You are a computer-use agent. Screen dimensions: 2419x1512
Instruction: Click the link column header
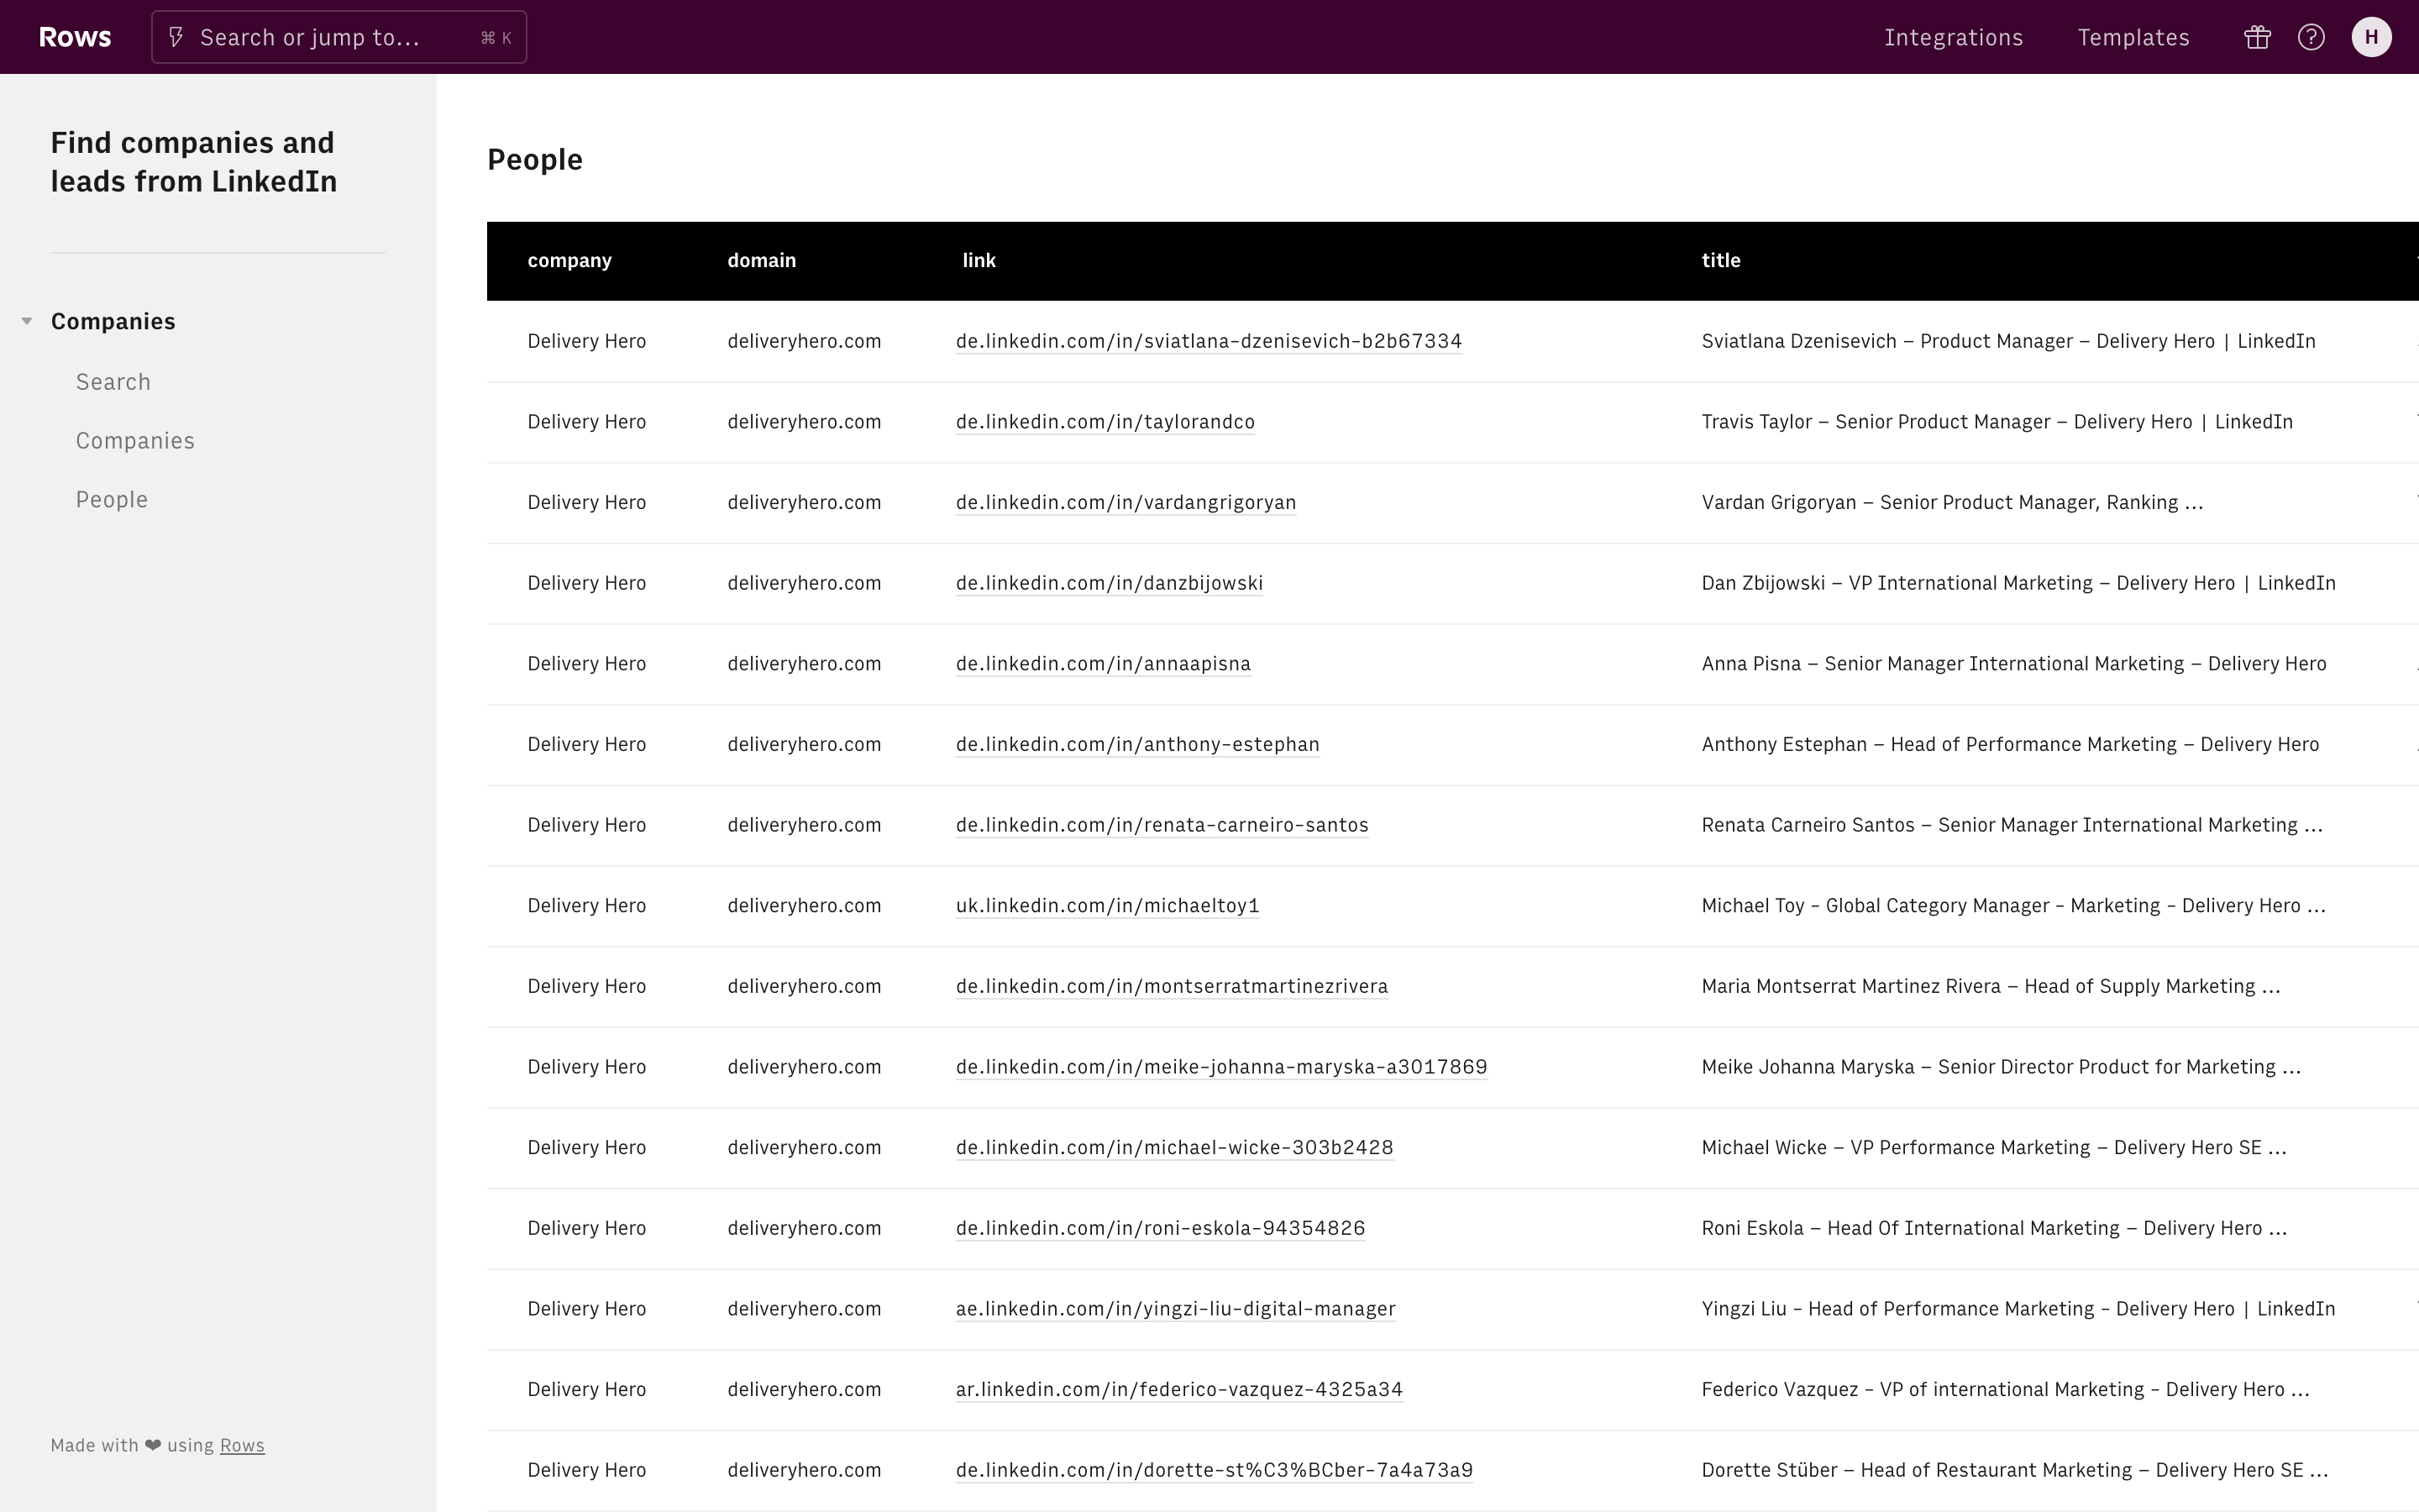click(x=979, y=260)
